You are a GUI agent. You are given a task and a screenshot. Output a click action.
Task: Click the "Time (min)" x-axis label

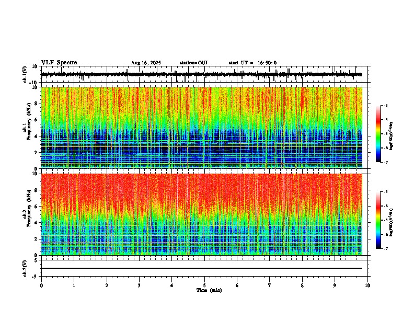coord(209,290)
